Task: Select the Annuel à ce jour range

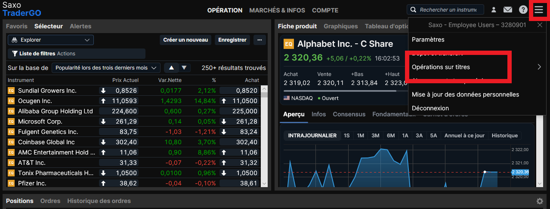Action: pos(464,136)
